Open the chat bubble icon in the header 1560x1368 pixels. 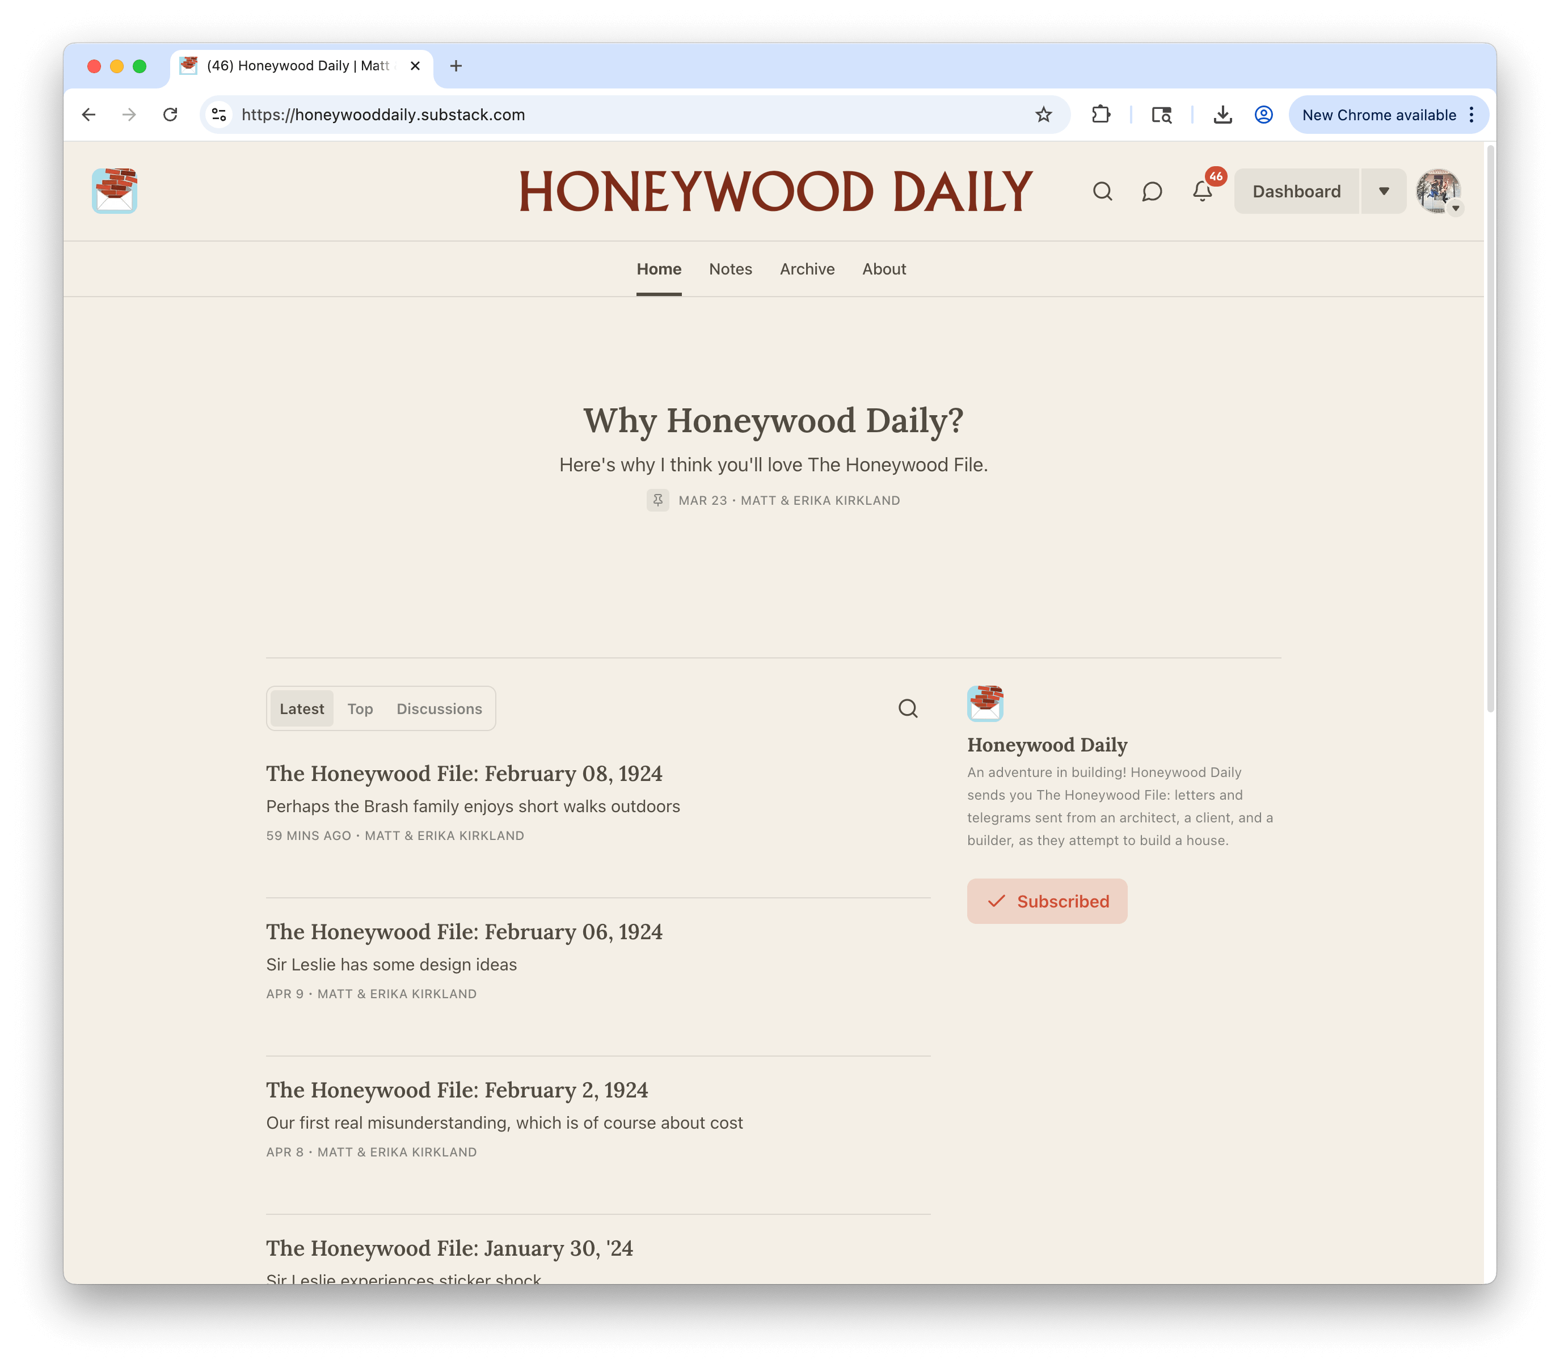click(1153, 192)
